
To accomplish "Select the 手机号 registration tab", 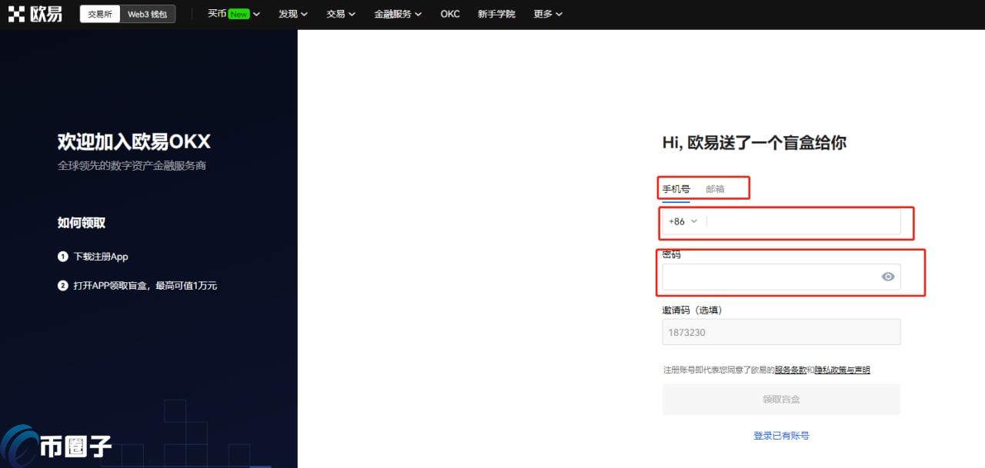I will (x=676, y=188).
